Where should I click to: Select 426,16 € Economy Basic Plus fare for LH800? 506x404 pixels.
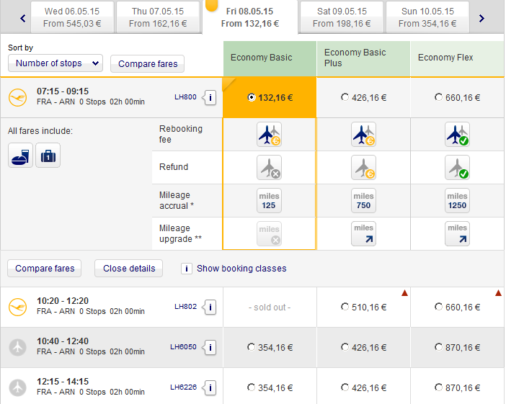click(x=345, y=97)
